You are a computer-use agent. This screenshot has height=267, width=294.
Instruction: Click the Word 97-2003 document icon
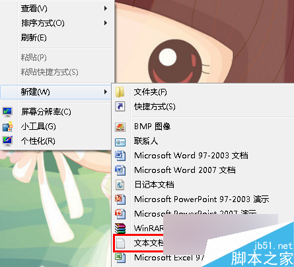coord(120,156)
